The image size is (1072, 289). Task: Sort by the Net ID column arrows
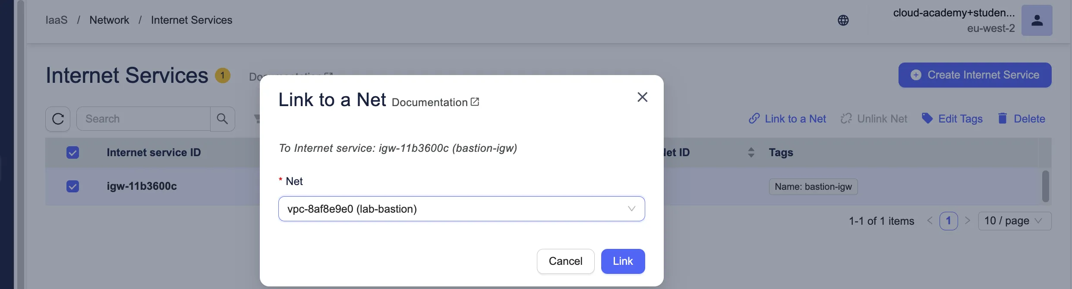tap(751, 152)
